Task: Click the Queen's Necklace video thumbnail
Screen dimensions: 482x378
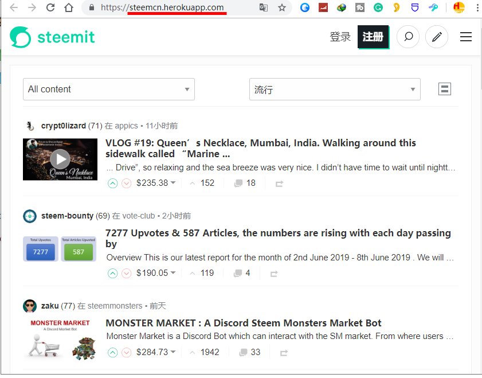Action: click(60, 159)
